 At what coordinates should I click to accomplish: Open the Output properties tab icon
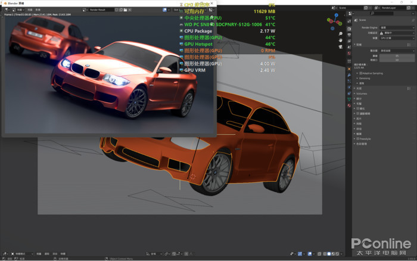349,35
